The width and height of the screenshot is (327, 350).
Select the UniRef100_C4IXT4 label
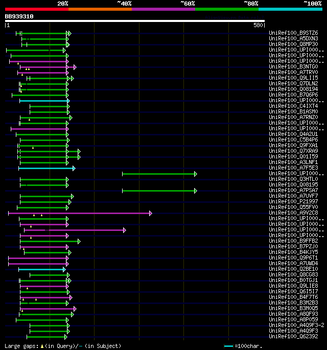click(293, 106)
